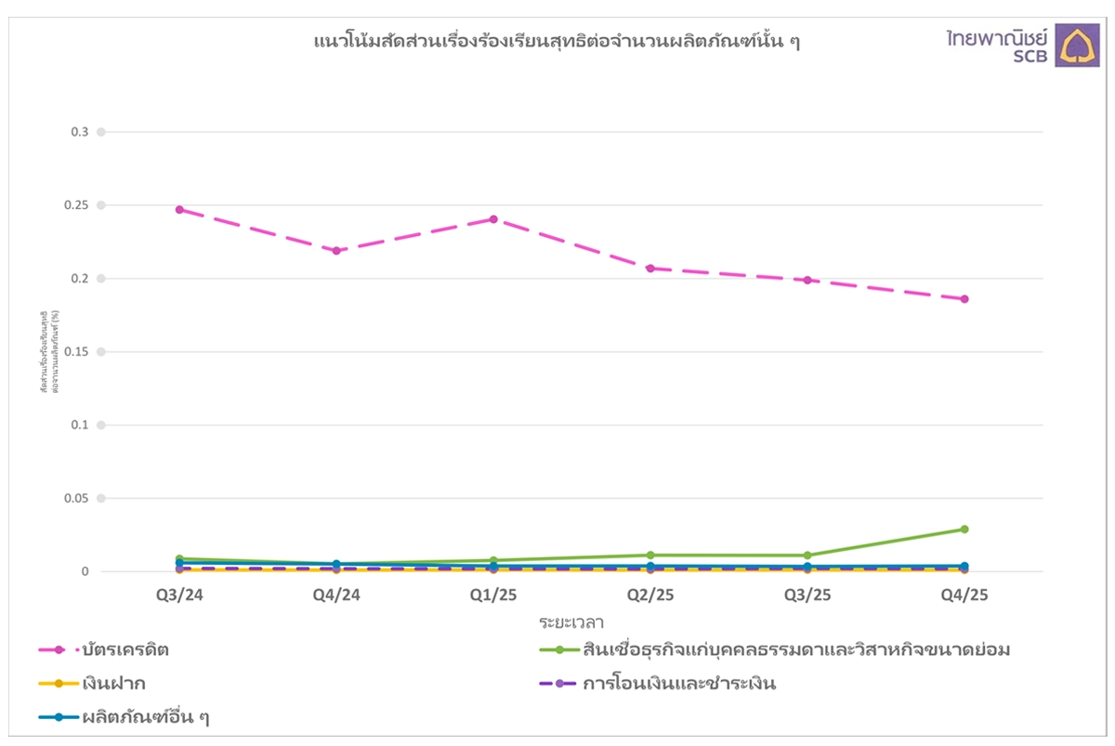
Task: Select the pink credit card point at Q3/24
Action: point(179,210)
